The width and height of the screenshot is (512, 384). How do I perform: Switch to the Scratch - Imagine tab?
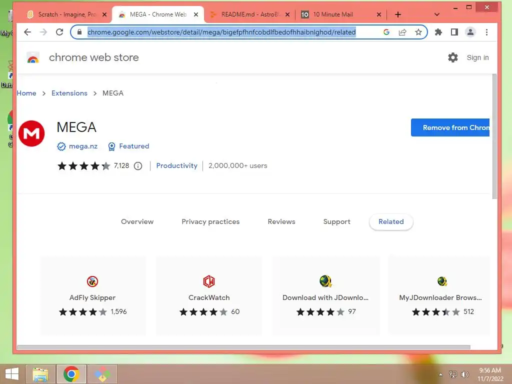pyautogui.click(x=67, y=14)
